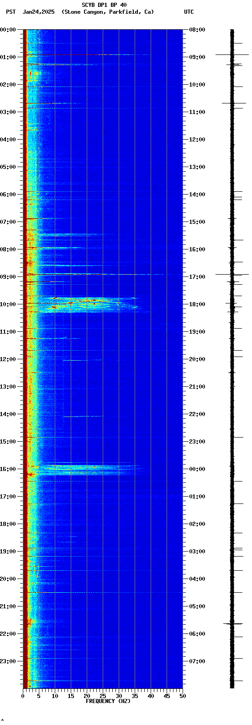Viewport: 252px width, 725px height.
Task: Click the FREQUENCY (HZ) axis label
Action: 108,701
